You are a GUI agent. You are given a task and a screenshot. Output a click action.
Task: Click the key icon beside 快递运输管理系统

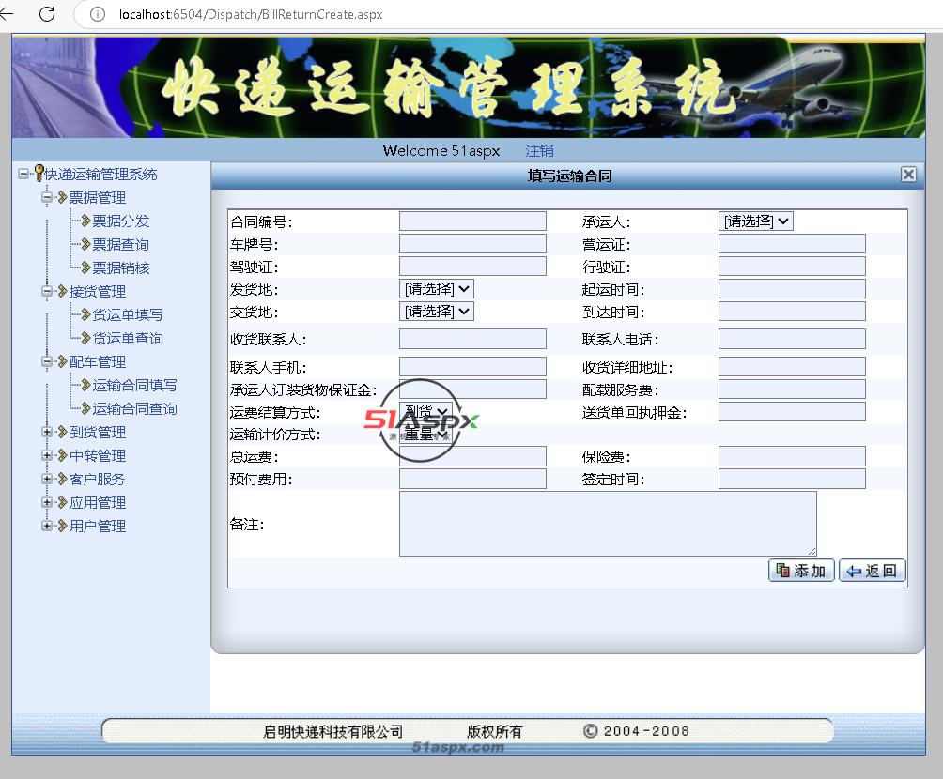(39, 173)
